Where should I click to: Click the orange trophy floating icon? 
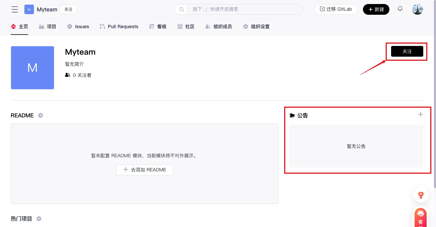[421, 194]
